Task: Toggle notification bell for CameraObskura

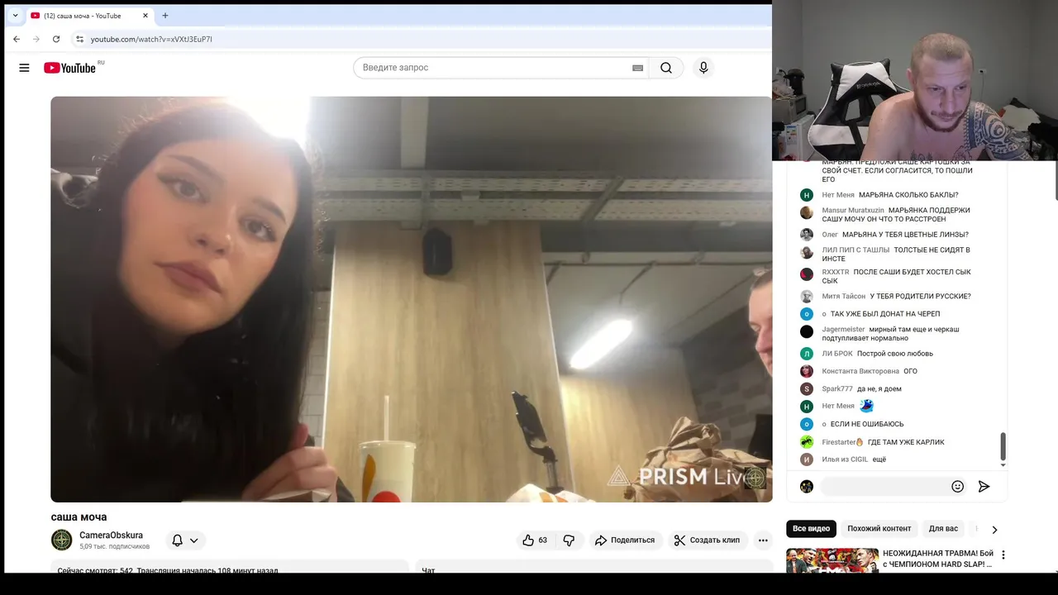Action: click(177, 540)
